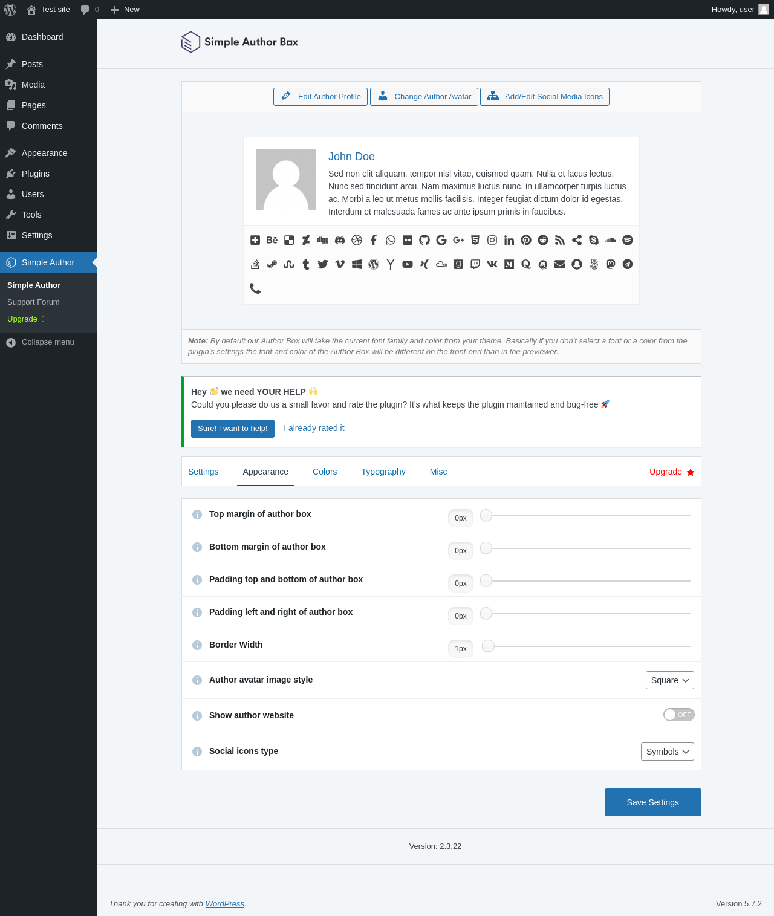Open Support Forum in the sidebar submenu
The image size is (774, 916).
[x=33, y=302]
